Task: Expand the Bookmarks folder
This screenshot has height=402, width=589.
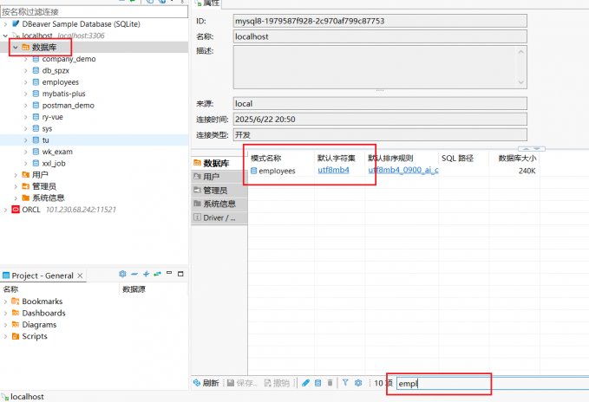Action: pyautogui.click(x=5, y=301)
